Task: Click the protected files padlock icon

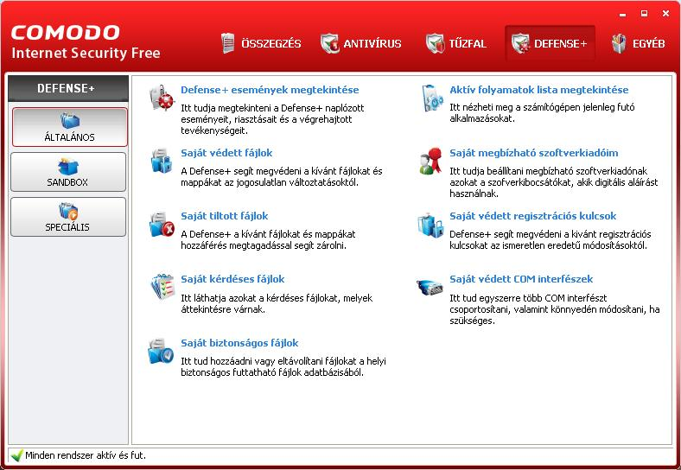Action: [161, 161]
